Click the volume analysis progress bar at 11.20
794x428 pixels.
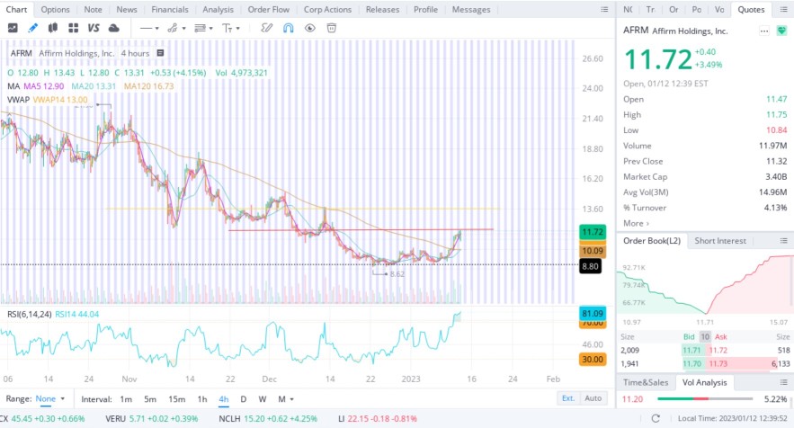coord(705,399)
